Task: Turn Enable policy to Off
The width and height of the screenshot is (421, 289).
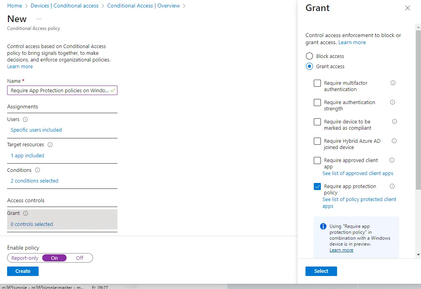Action: coord(80,258)
